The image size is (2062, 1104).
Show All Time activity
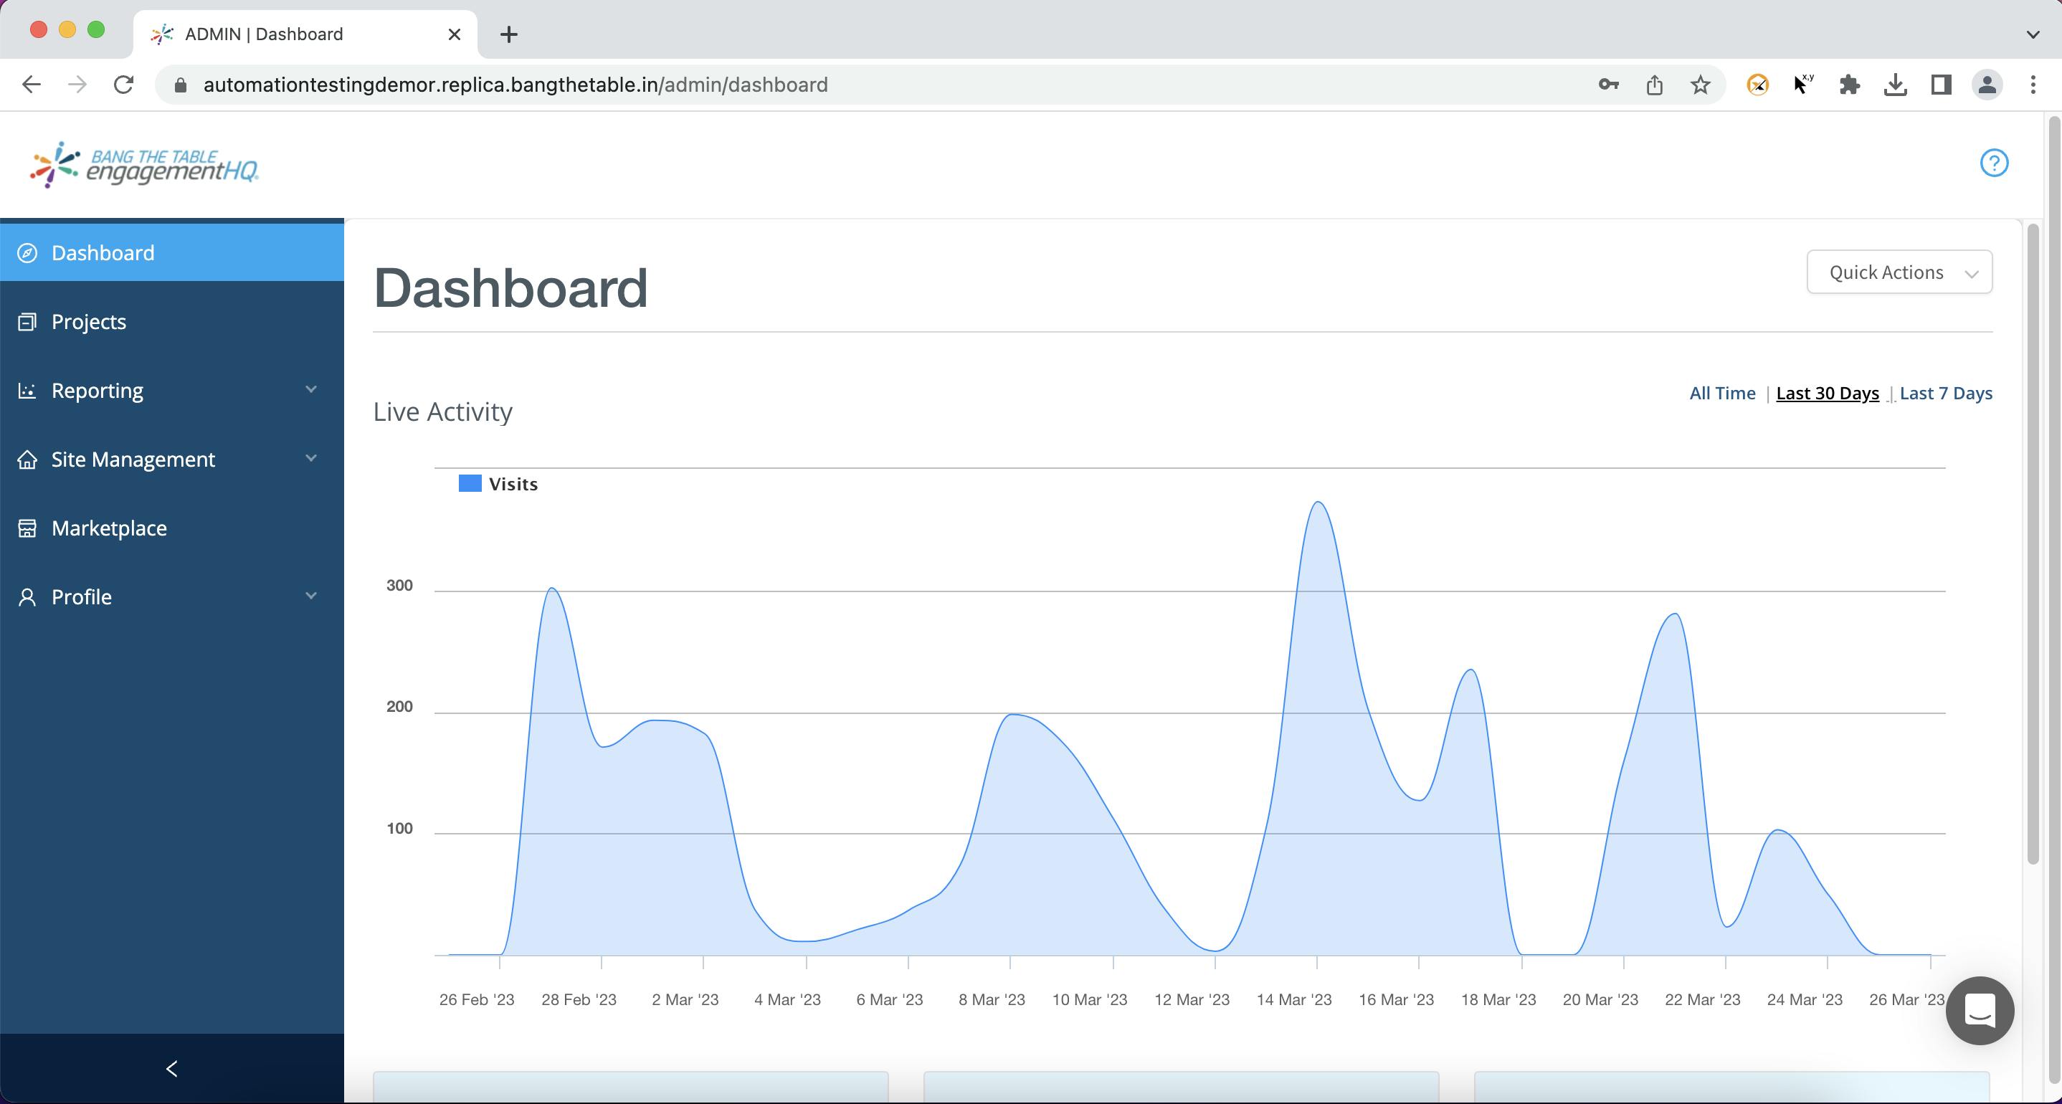(1722, 393)
